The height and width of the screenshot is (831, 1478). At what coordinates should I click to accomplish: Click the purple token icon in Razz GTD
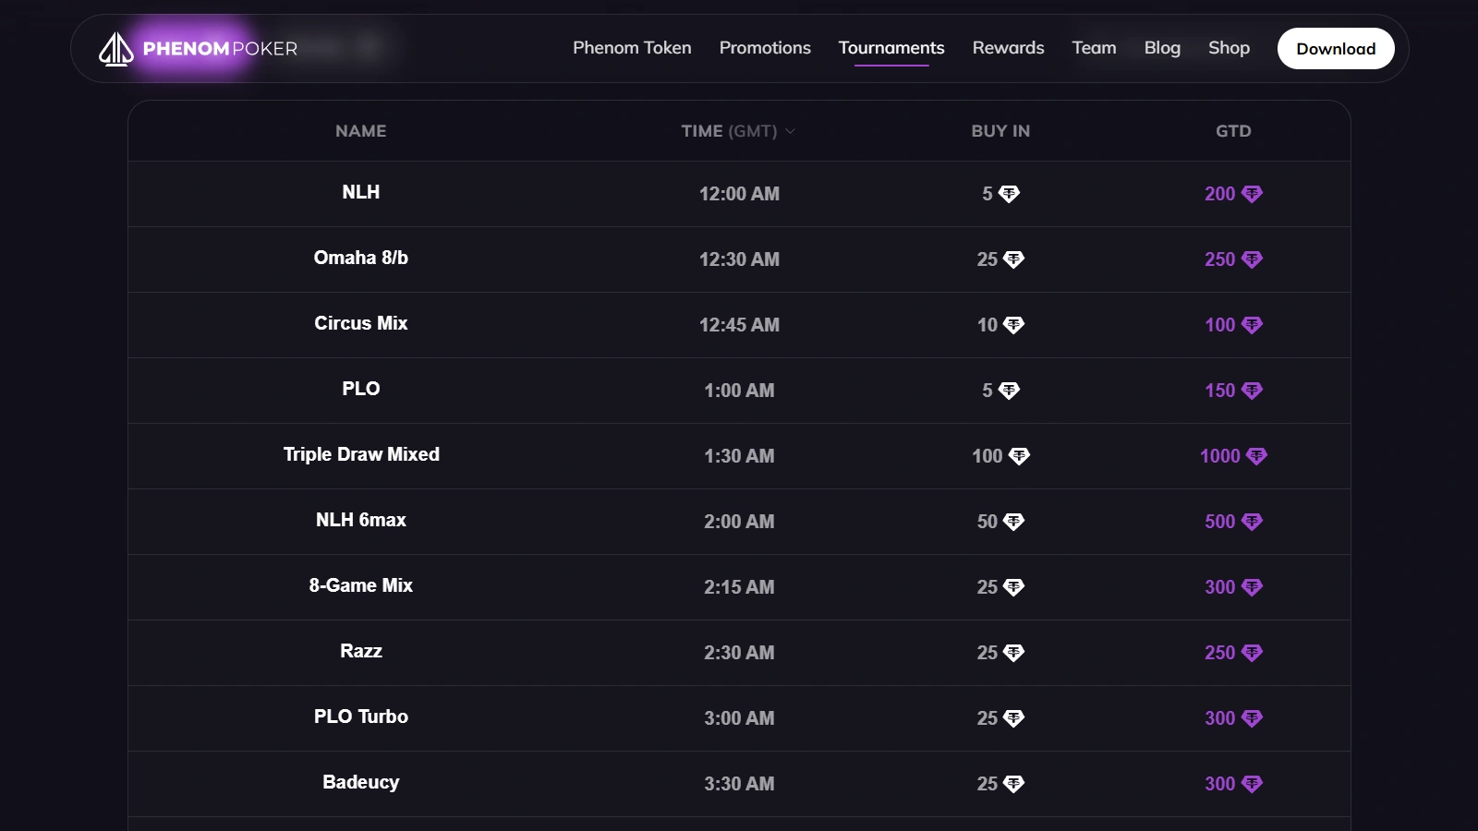tap(1252, 653)
